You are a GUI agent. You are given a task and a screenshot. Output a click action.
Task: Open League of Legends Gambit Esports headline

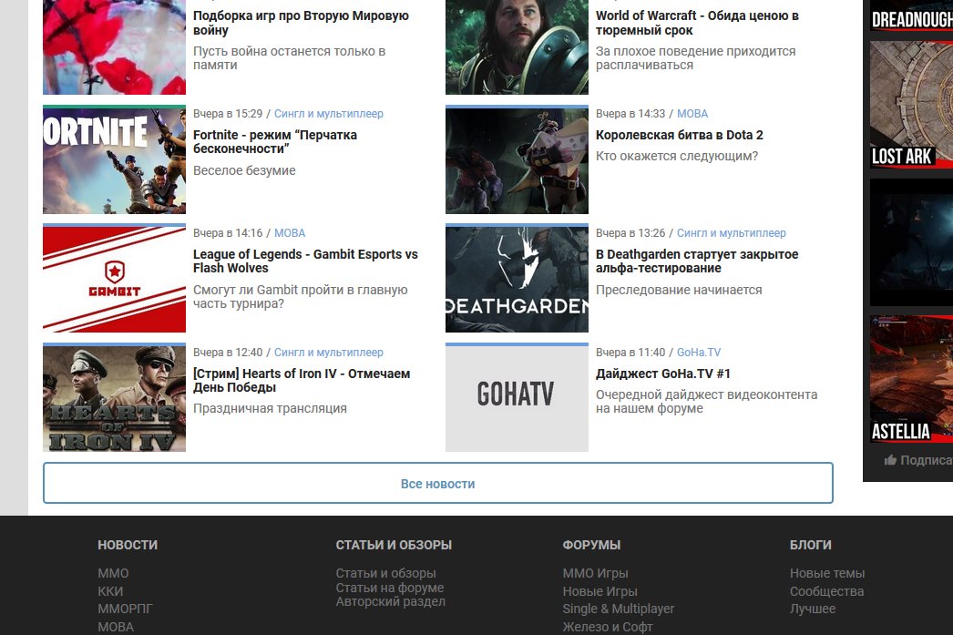[305, 261]
